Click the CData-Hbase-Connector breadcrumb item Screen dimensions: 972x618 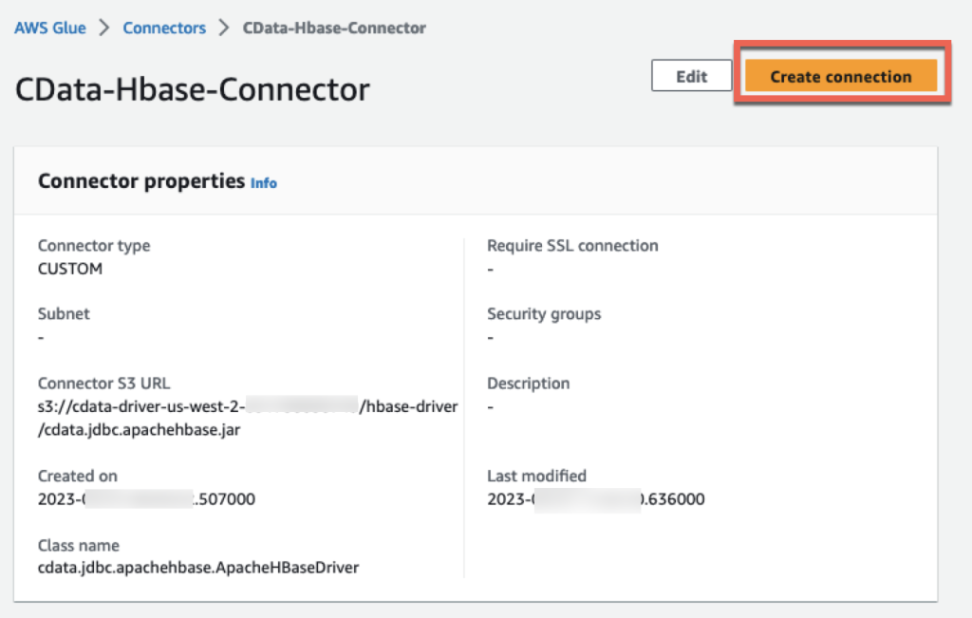point(334,28)
